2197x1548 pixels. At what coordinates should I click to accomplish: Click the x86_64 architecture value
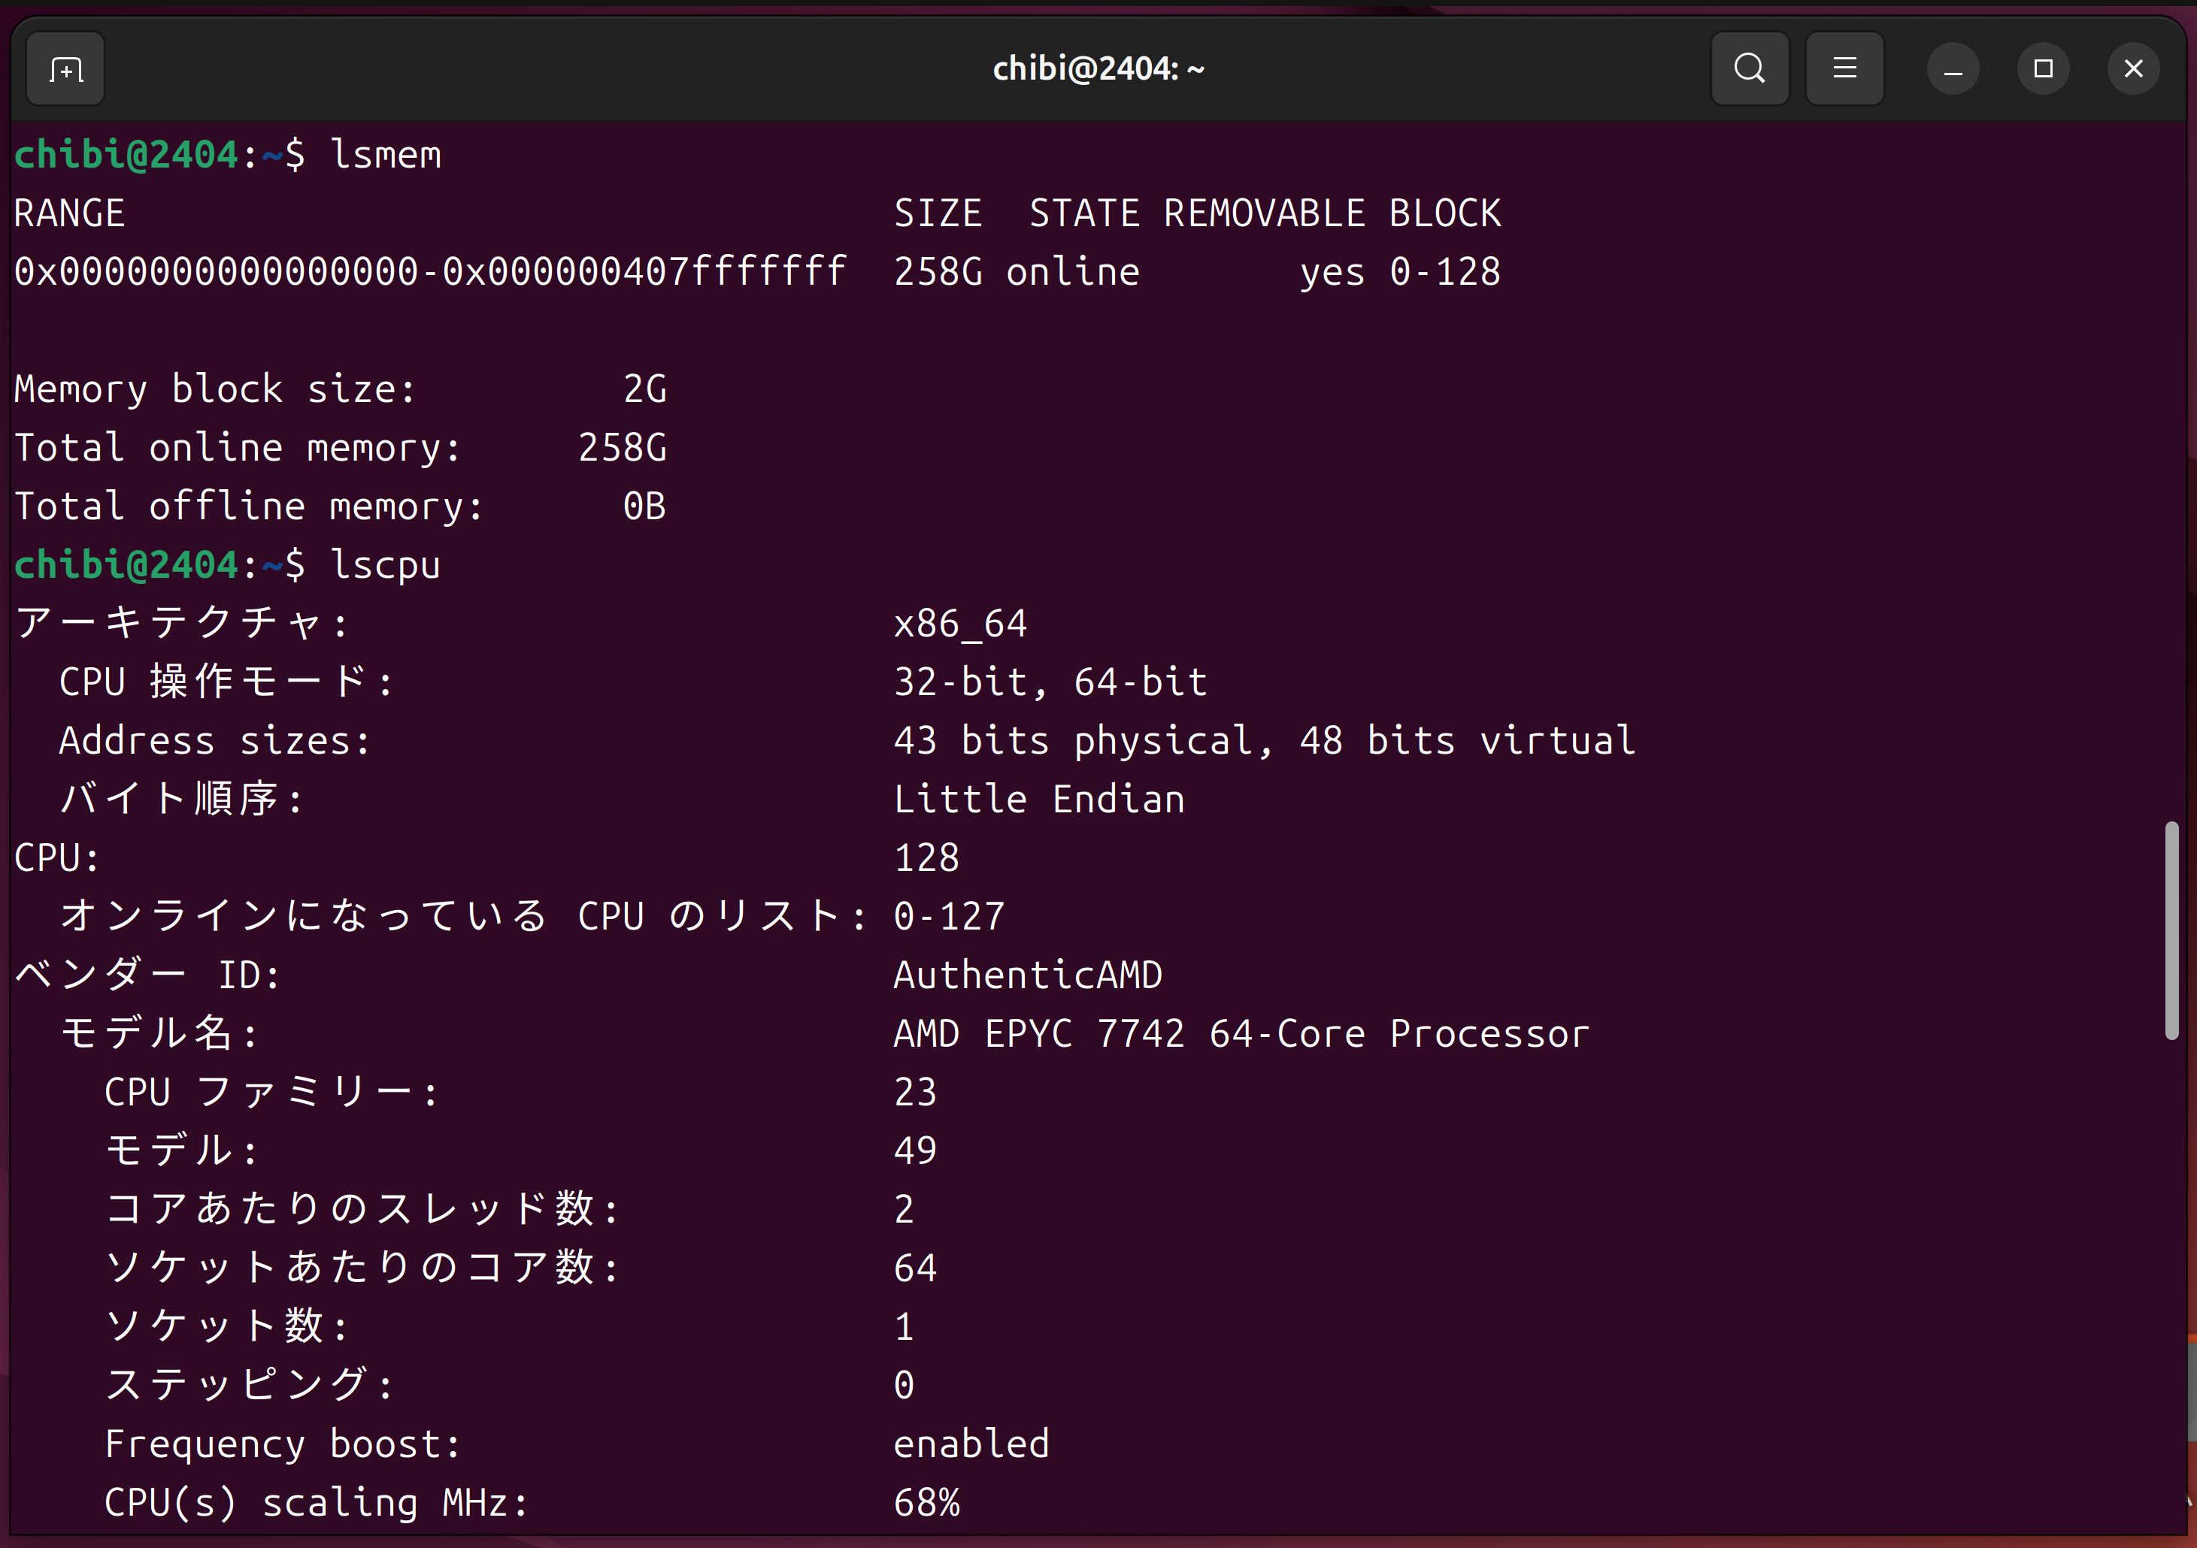coord(959,624)
